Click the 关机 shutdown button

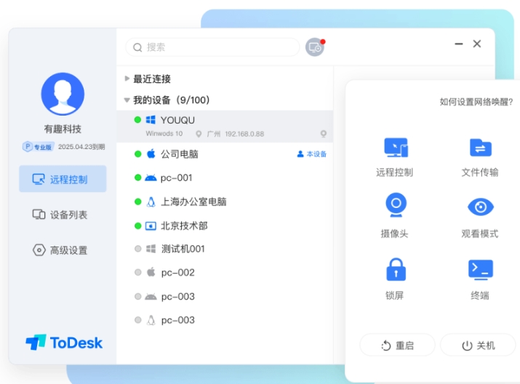478,345
